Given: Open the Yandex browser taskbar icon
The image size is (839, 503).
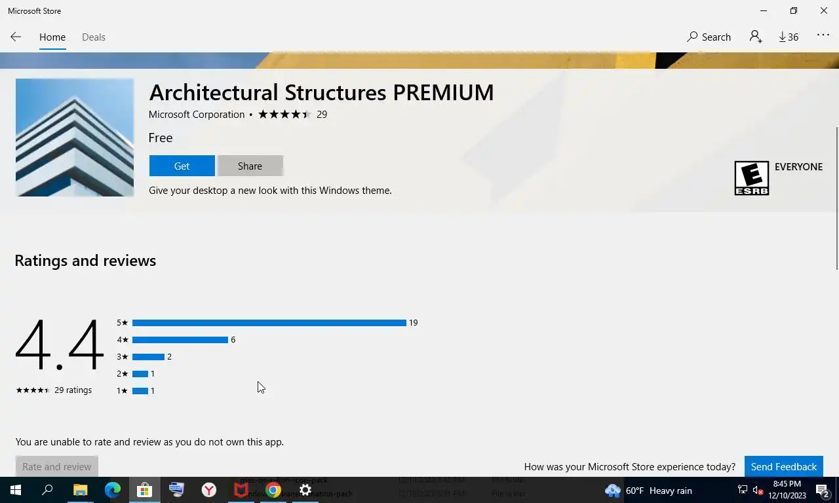Looking at the screenshot, I should [209, 490].
